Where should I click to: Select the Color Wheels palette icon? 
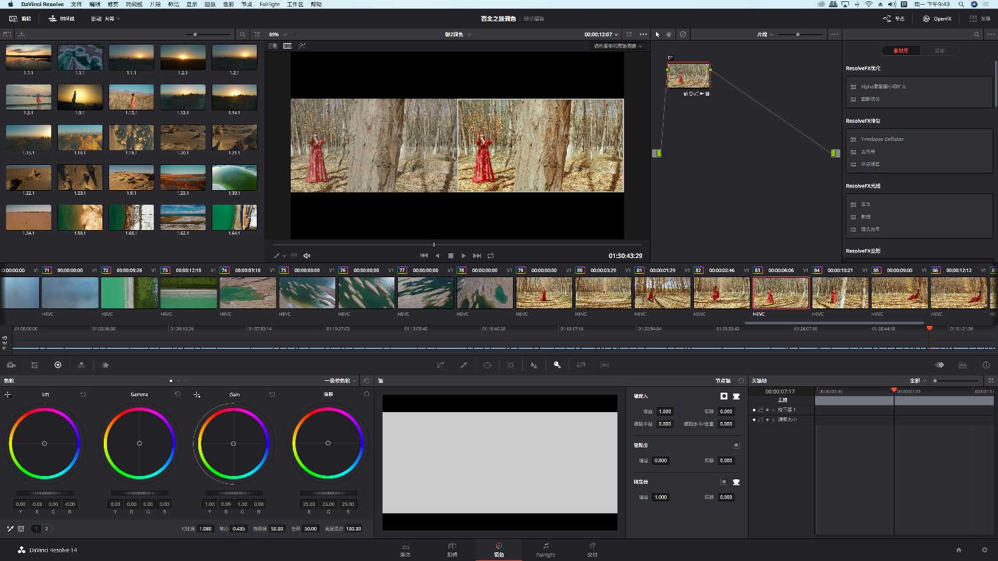coord(58,365)
